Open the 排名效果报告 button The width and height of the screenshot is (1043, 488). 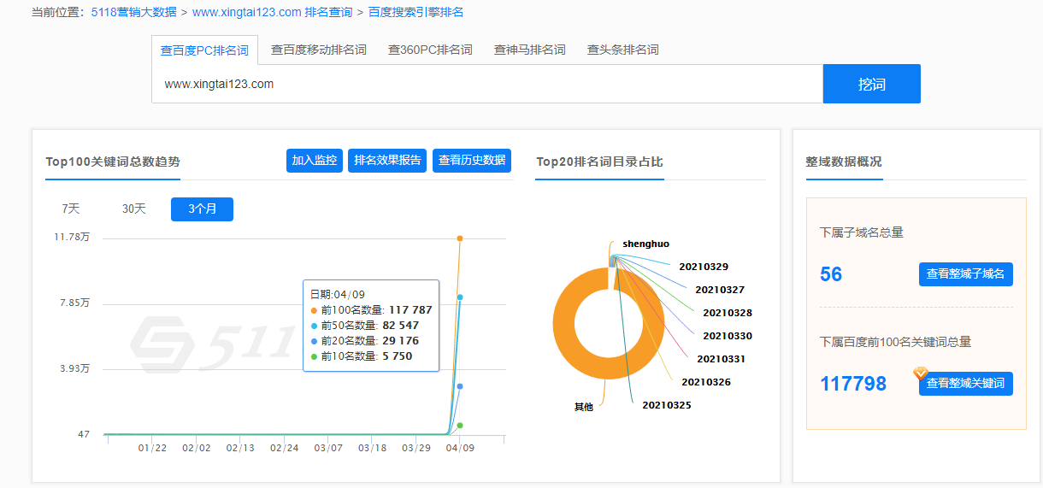[387, 160]
